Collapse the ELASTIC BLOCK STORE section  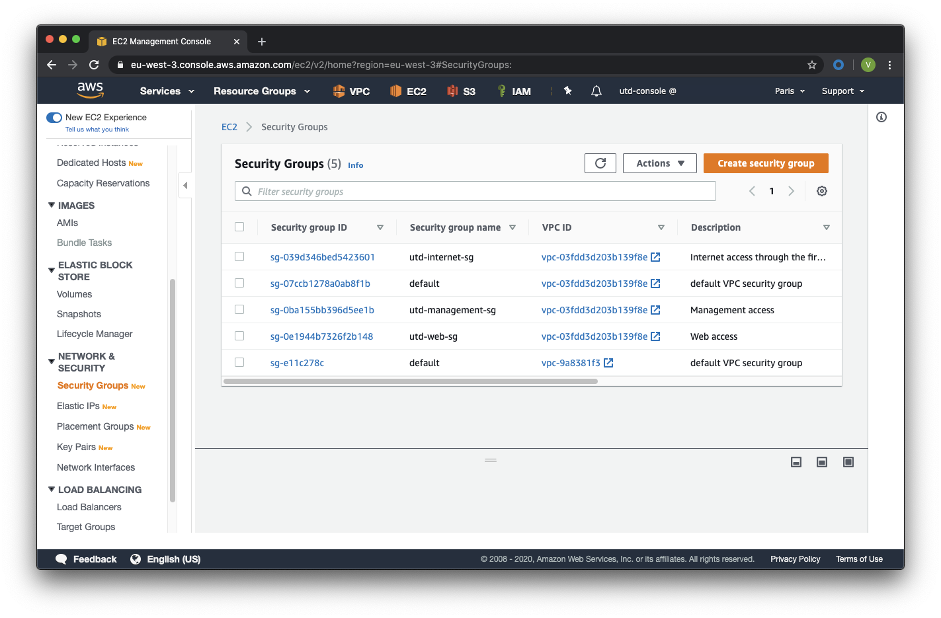pos(52,270)
